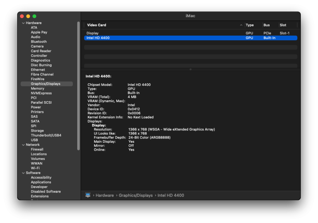Click the 'No Kext Loaded' value
This screenshot has height=223, width=318.
tap(141, 117)
